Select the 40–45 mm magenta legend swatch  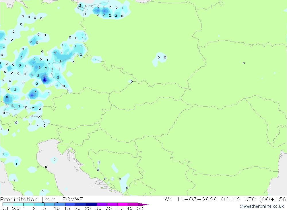click(123, 204)
